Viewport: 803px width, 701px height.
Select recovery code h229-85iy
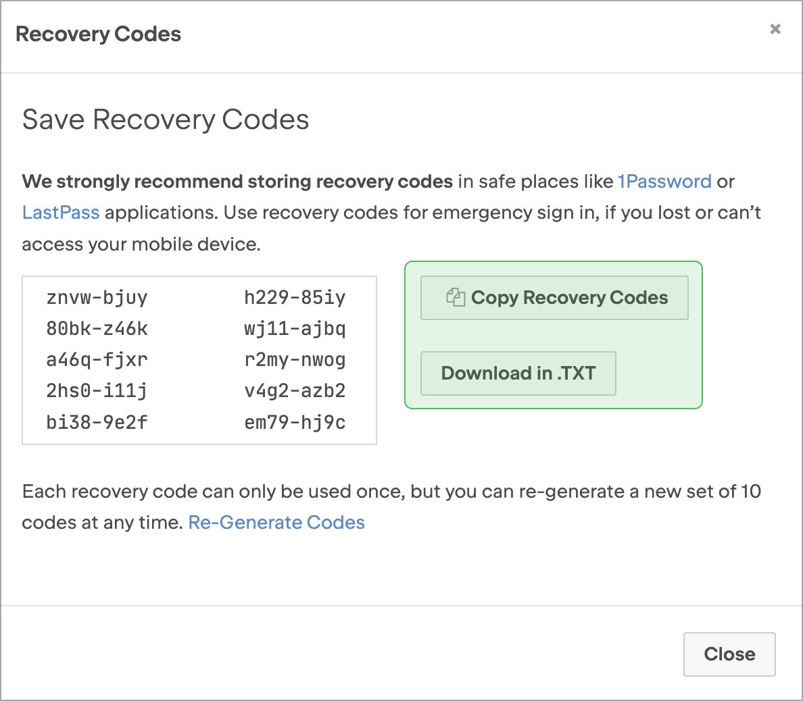tap(295, 297)
